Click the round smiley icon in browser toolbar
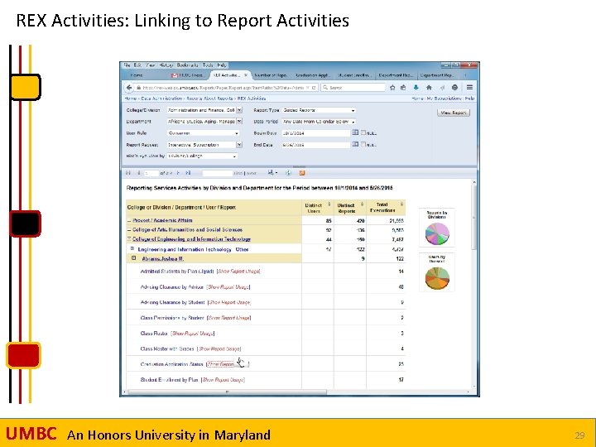596x447 pixels. (x=454, y=88)
